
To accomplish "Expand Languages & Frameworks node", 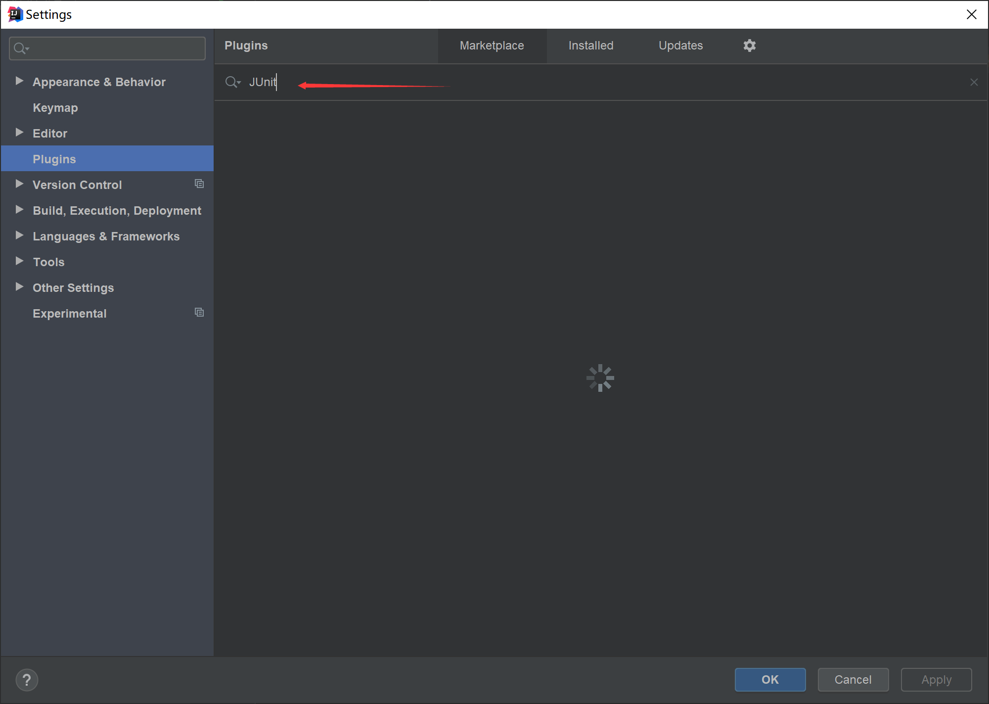I will pos(19,235).
